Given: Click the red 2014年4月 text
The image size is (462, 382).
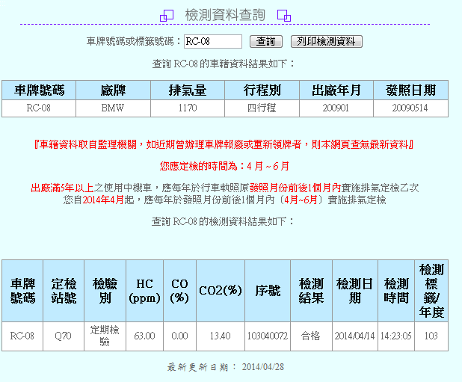Looking at the screenshot, I should (103, 200).
